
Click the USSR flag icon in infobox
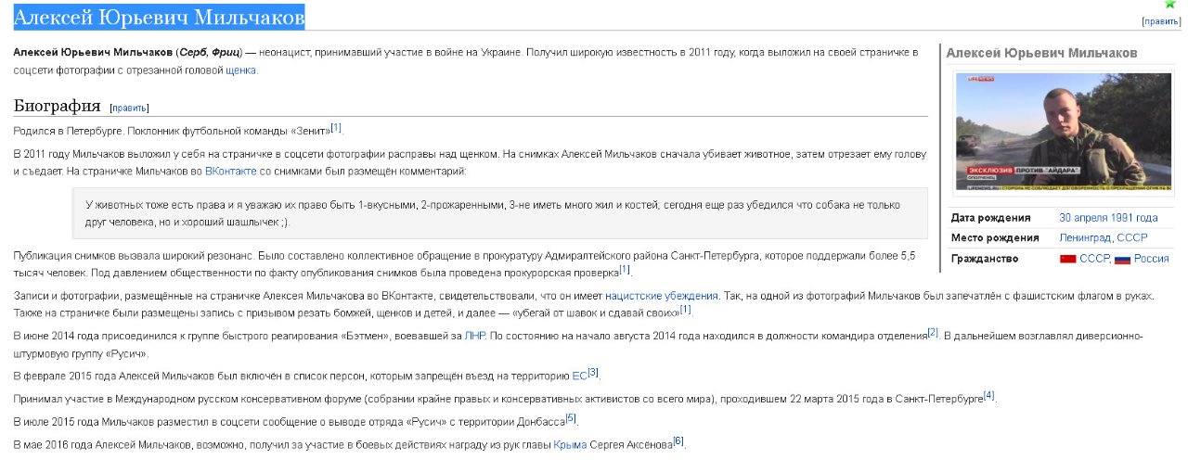pyautogui.click(x=1067, y=260)
